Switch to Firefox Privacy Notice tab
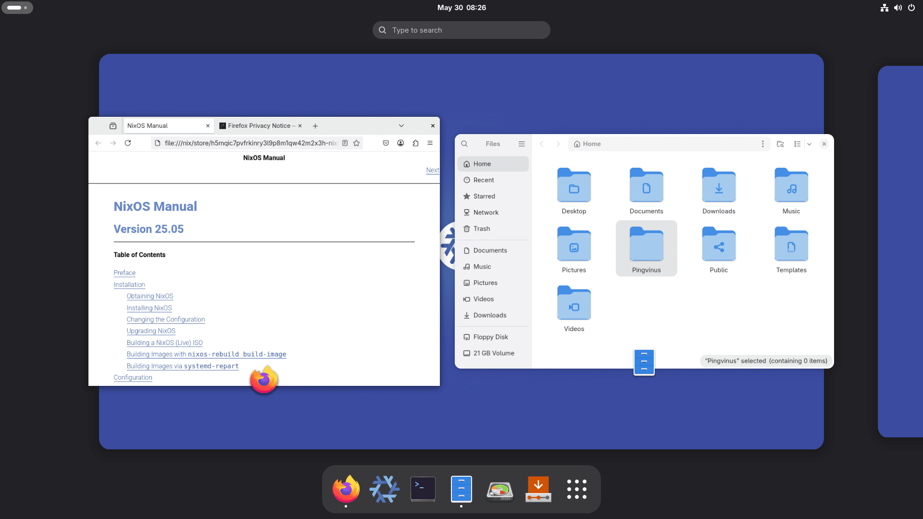Screen dimensions: 923x519 coord(260,126)
